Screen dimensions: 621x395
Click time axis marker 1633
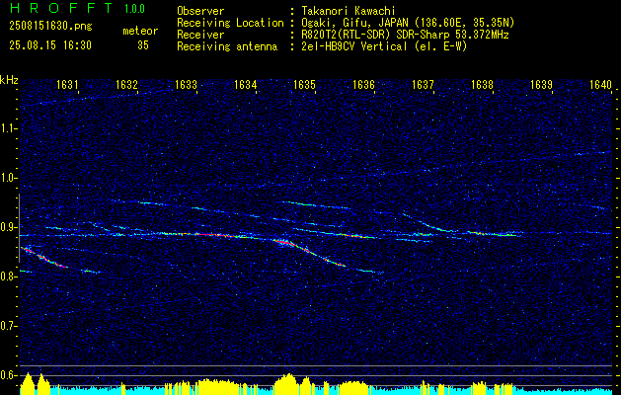click(186, 84)
